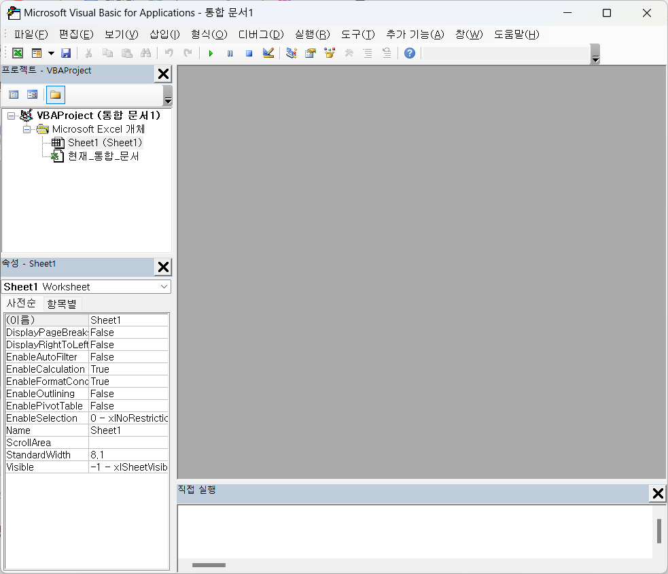Click the Visible xlSheetVisible value
Viewport: 668px width, 574px height.
(128, 467)
